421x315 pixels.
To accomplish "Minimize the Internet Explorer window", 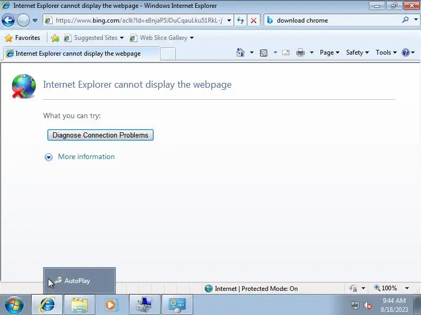I will [x=377, y=6].
